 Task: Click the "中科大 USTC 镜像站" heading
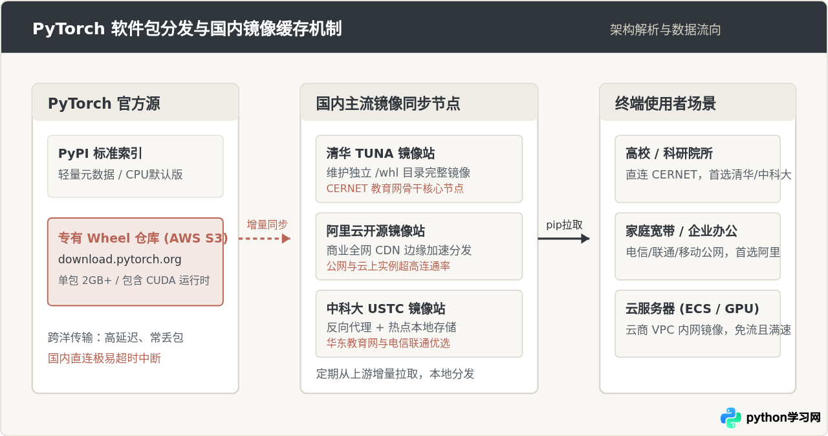click(386, 309)
